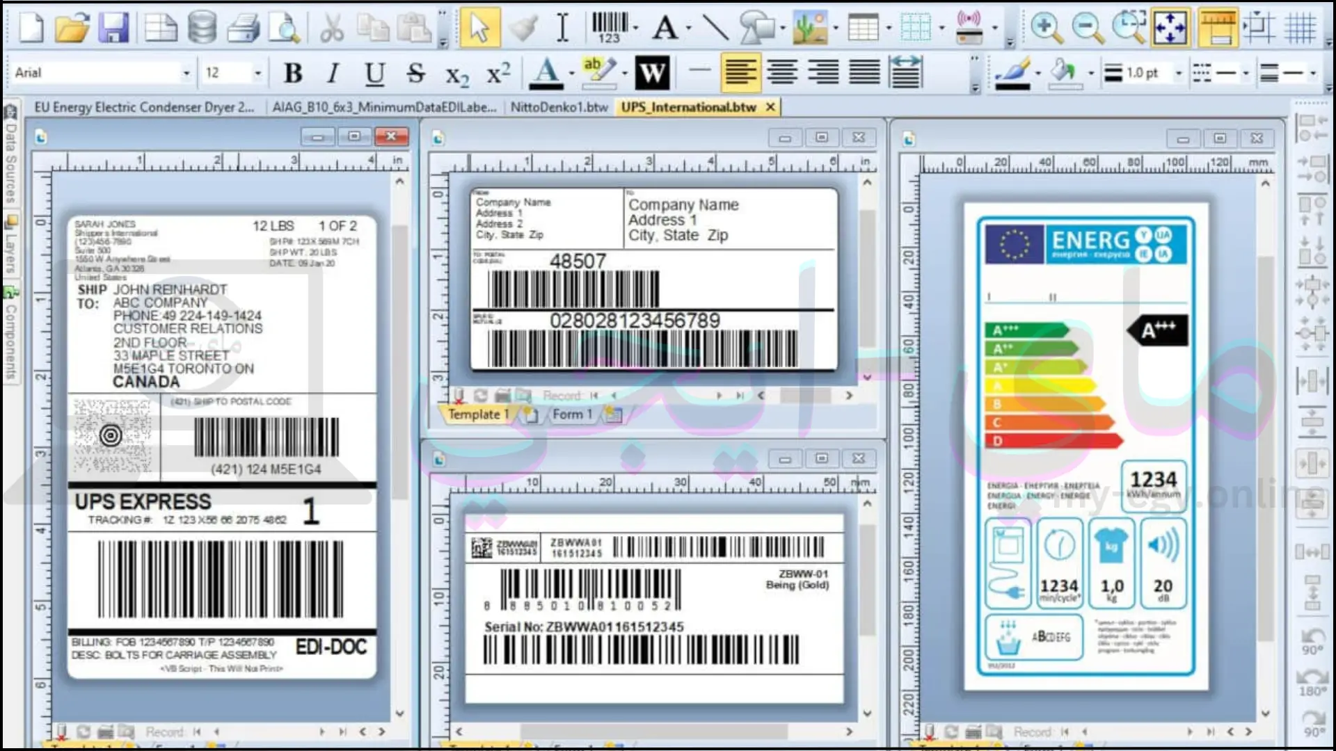
Task: Click the highlight color swatch
Action: tap(600, 72)
